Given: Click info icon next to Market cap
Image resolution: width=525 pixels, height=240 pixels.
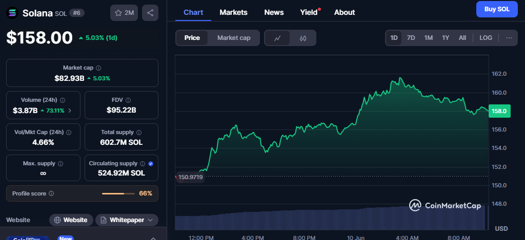Looking at the screenshot, I should 98,68.
